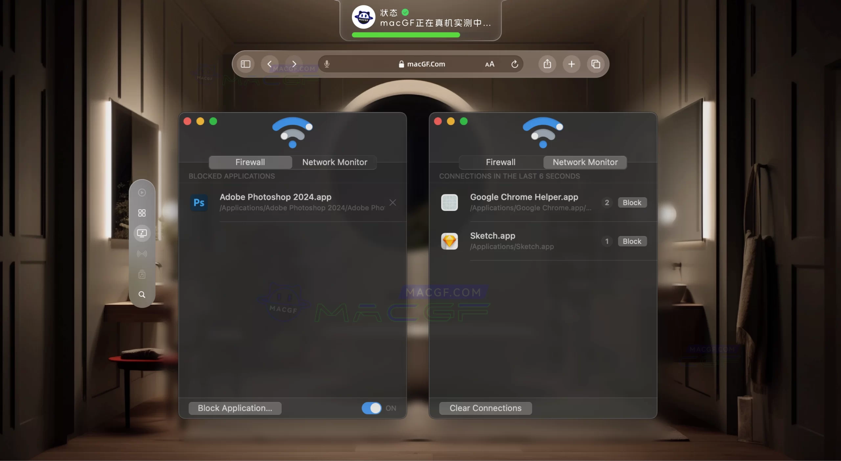Reload the macGF.Com page
This screenshot has width=841, height=461.
point(514,64)
